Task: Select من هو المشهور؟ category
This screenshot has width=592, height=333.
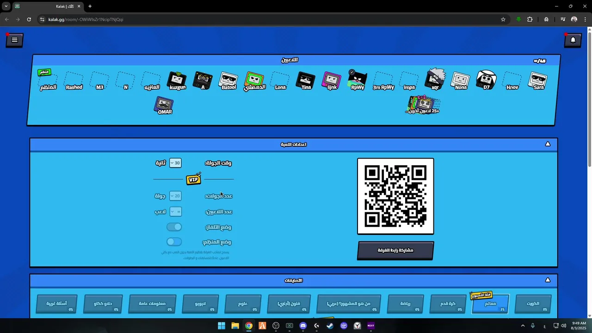Action: [x=349, y=304]
